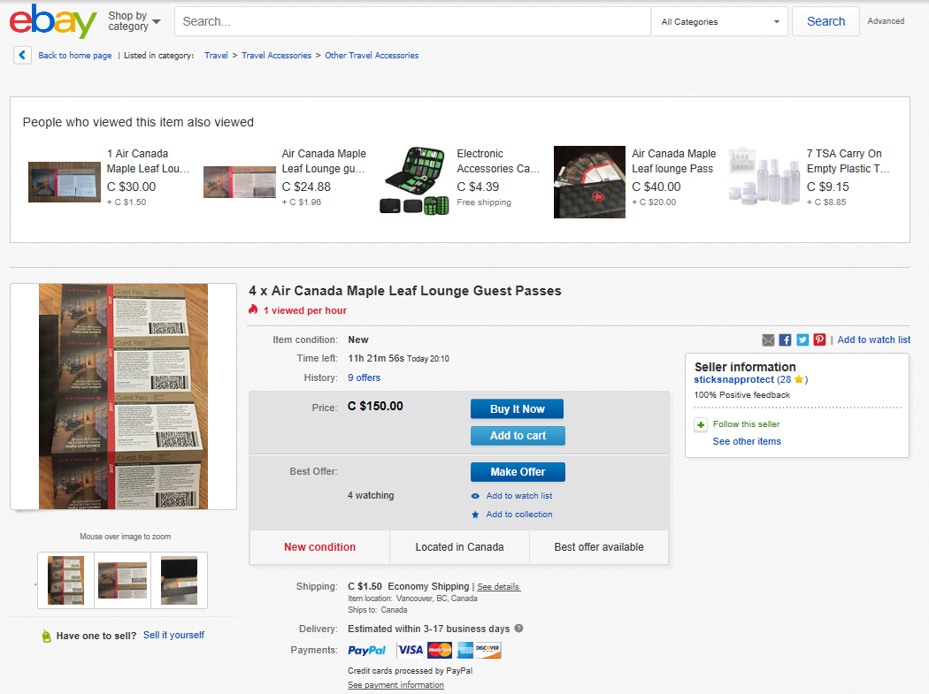This screenshot has width=929, height=694.
Task: Click the Visa card icon
Action: pyautogui.click(x=410, y=650)
